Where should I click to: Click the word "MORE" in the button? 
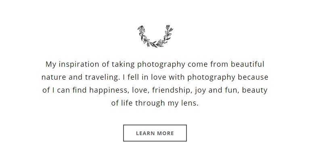point(165,133)
